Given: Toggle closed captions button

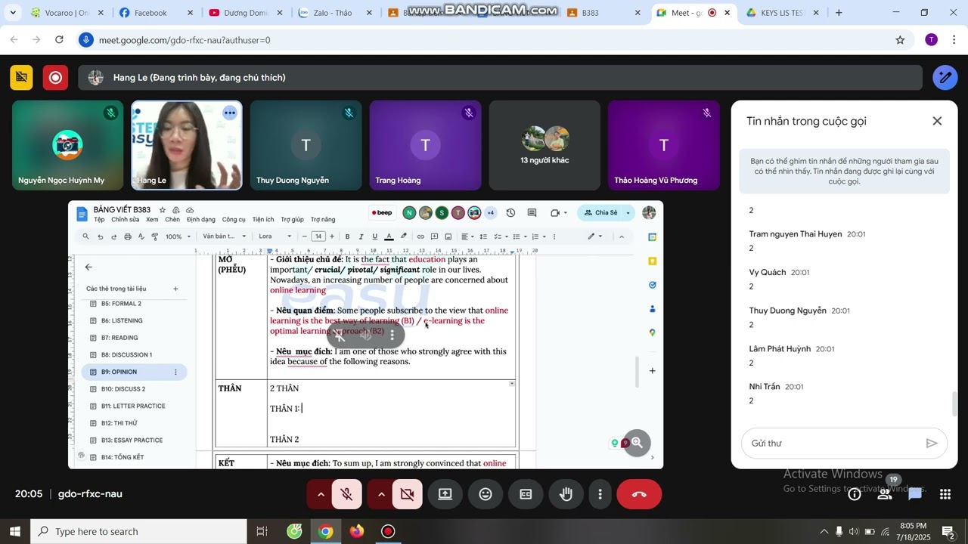Looking at the screenshot, I should (x=526, y=494).
